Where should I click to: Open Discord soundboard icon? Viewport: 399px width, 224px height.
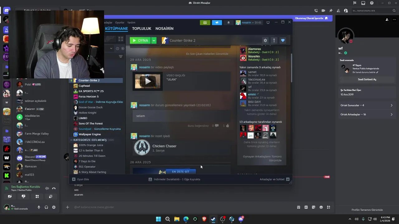[x=51, y=196]
